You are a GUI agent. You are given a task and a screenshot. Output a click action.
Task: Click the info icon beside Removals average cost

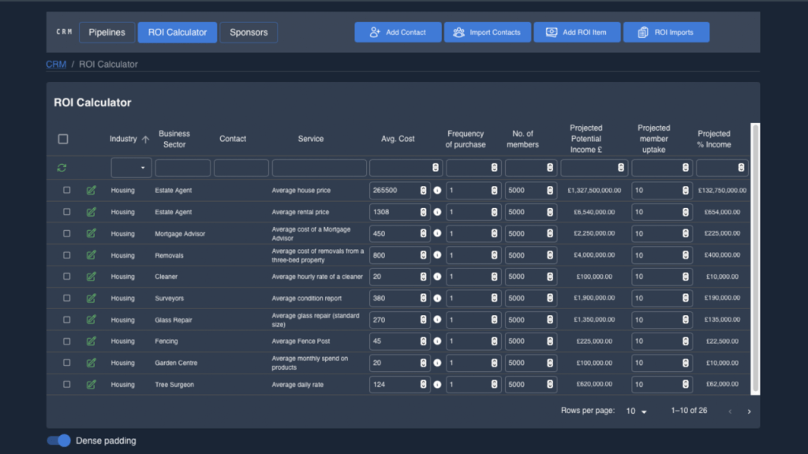pos(437,255)
